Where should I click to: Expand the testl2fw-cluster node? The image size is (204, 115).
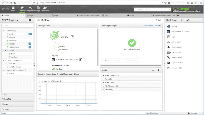point(5,67)
